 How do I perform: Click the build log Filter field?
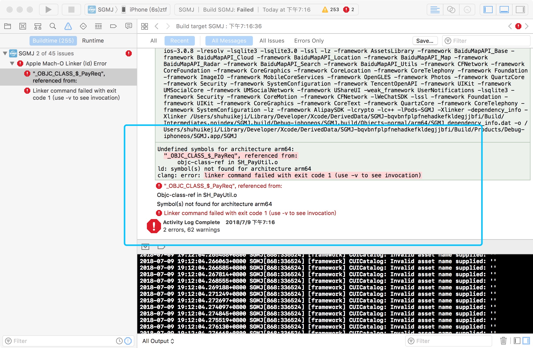[x=486, y=41]
